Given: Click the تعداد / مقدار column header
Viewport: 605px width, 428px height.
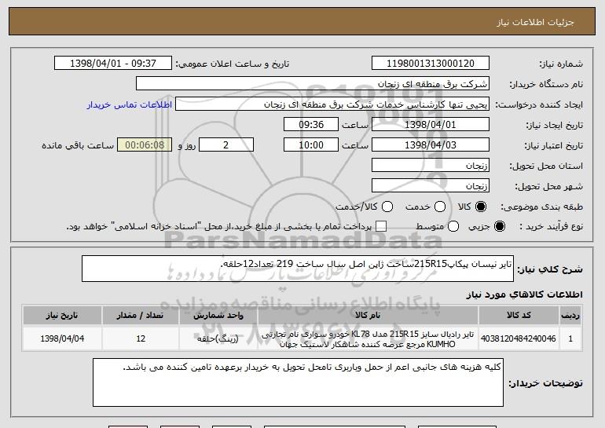Looking at the screenshot, I should tap(141, 316).
